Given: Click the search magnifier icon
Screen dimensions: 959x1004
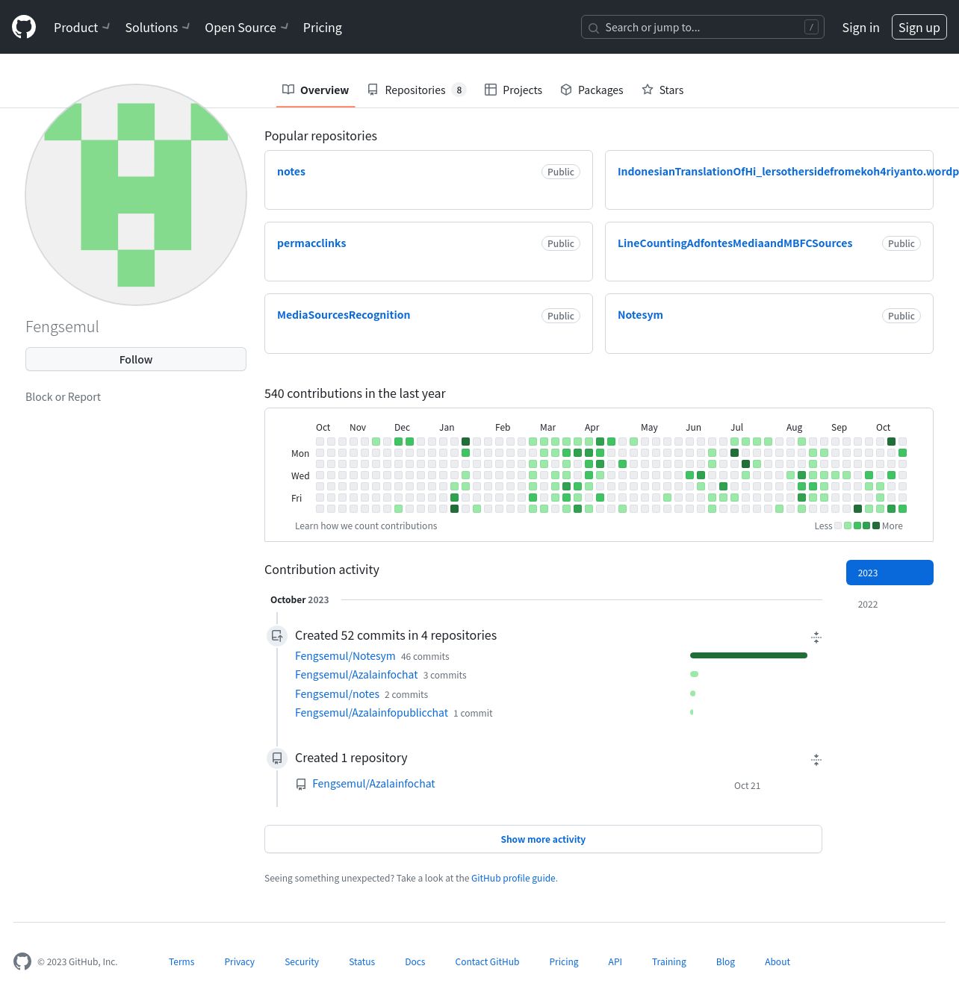Looking at the screenshot, I should (594, 28).
